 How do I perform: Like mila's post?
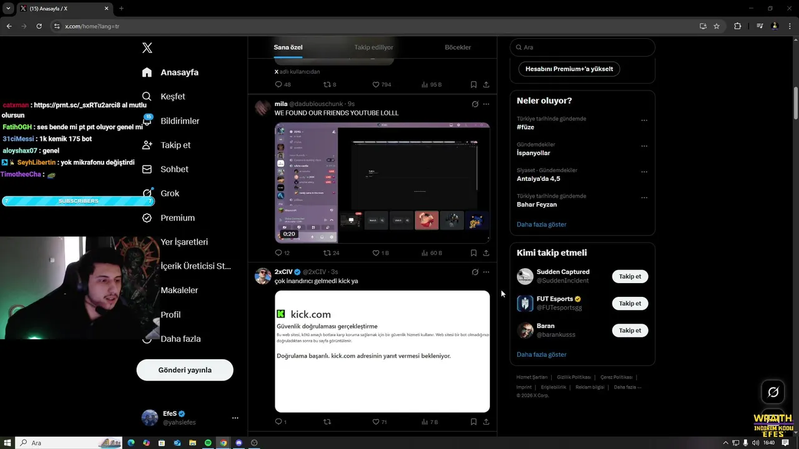click(x=380, y=253)
